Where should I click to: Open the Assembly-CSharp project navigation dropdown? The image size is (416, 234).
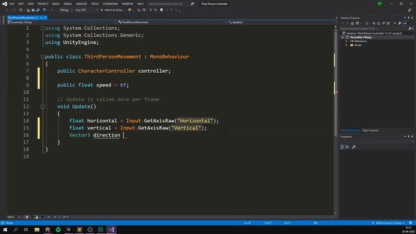click(62, 22)
